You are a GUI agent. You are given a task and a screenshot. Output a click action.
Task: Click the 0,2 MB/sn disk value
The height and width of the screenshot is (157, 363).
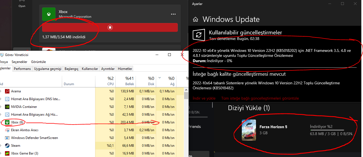pyautogui.click(x=147, y=130)
